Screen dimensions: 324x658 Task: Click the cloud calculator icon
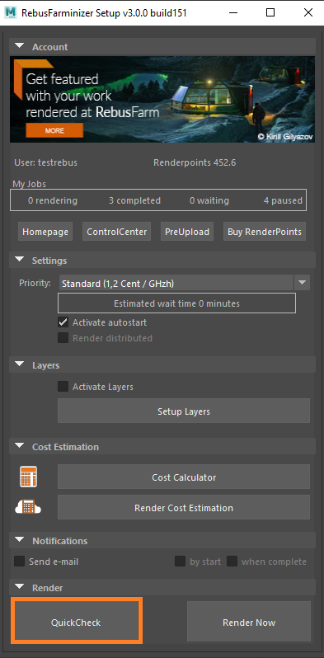[x=28, y=506]
